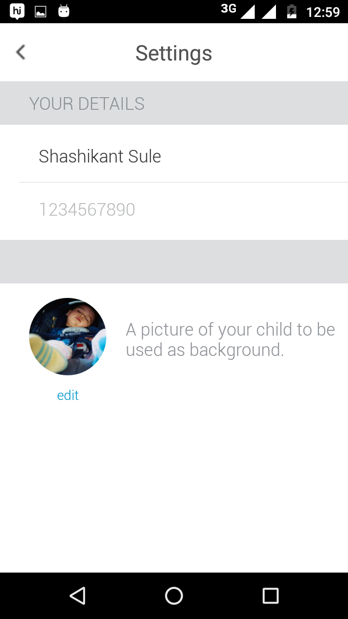Tap the signal icon directly beside 3G label
The height and width of the screenshot is (619, 348).
click(x=247, y=12)
